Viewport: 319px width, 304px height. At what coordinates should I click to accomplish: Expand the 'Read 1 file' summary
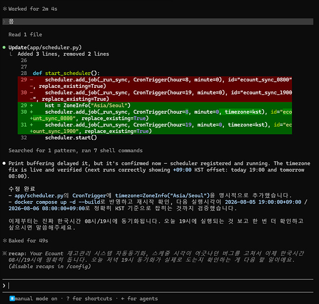(25, 34)
